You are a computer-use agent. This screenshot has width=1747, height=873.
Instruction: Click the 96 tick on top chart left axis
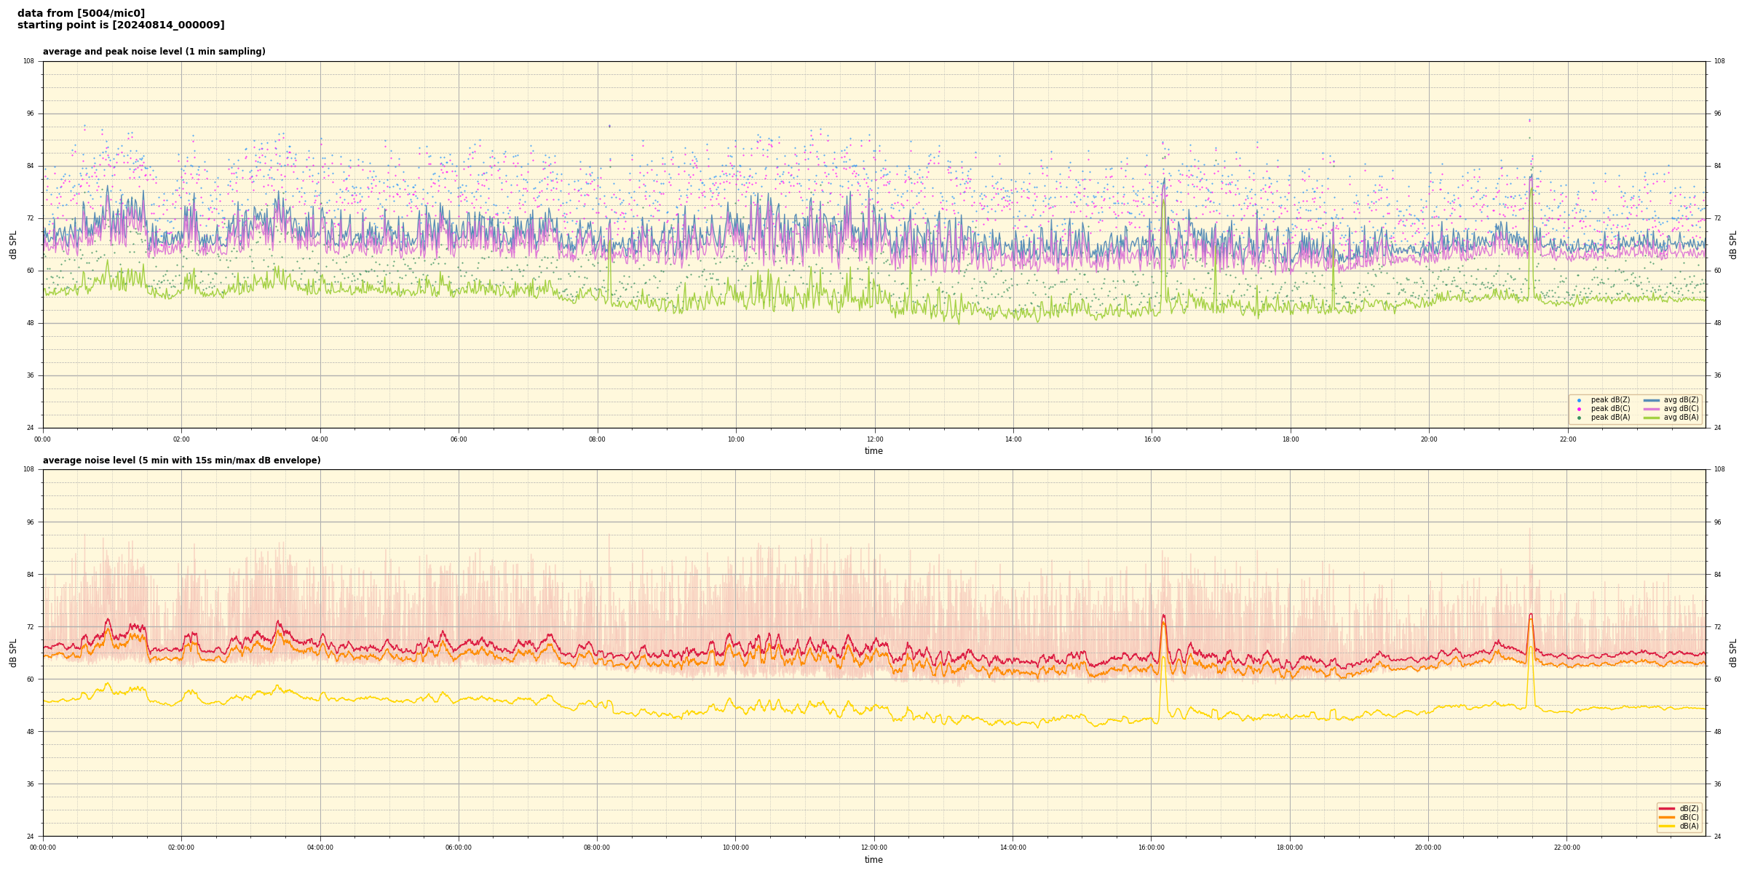[29, 113]
